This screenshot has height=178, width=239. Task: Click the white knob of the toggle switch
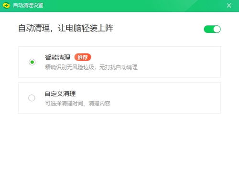(217, 29)
